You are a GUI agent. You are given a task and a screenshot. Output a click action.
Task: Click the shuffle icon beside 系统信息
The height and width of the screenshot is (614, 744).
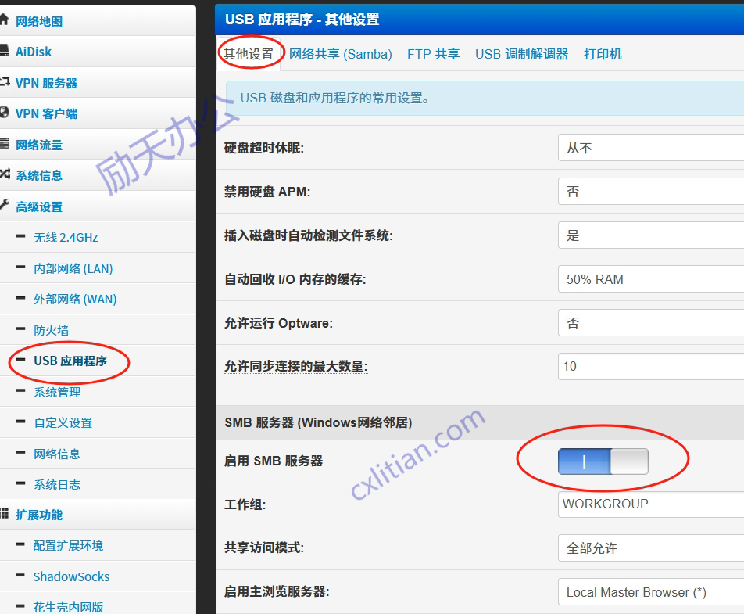[4, 175]
